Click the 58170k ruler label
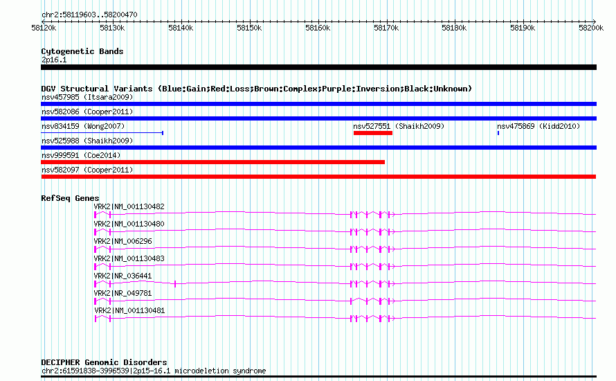The image size is (616, 381). coord(386,28)
